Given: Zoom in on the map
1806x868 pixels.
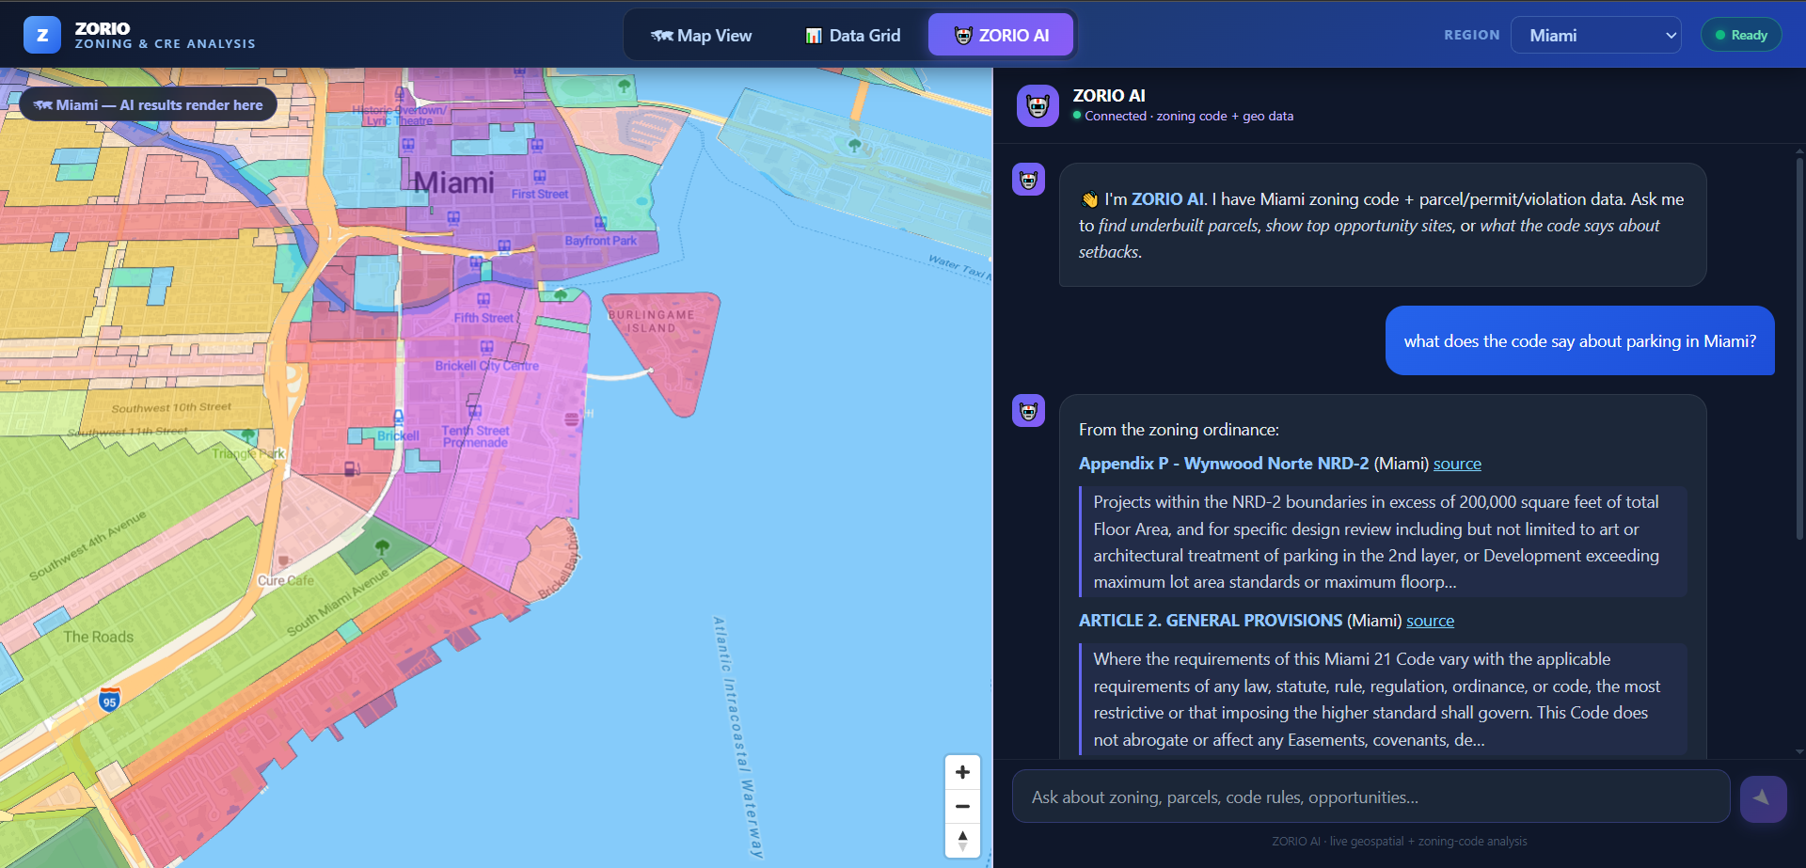Looking at the screenshot, I should pos(962,772).
